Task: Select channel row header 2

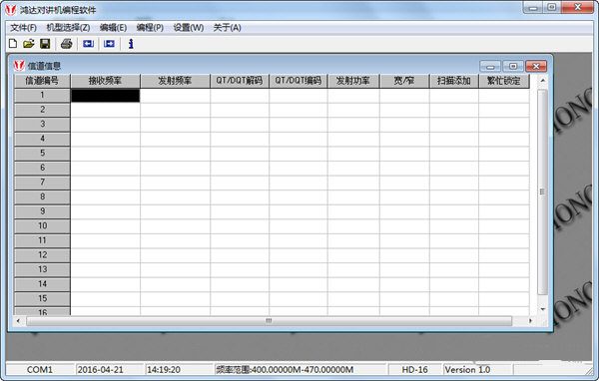Action: coord(42,110)
